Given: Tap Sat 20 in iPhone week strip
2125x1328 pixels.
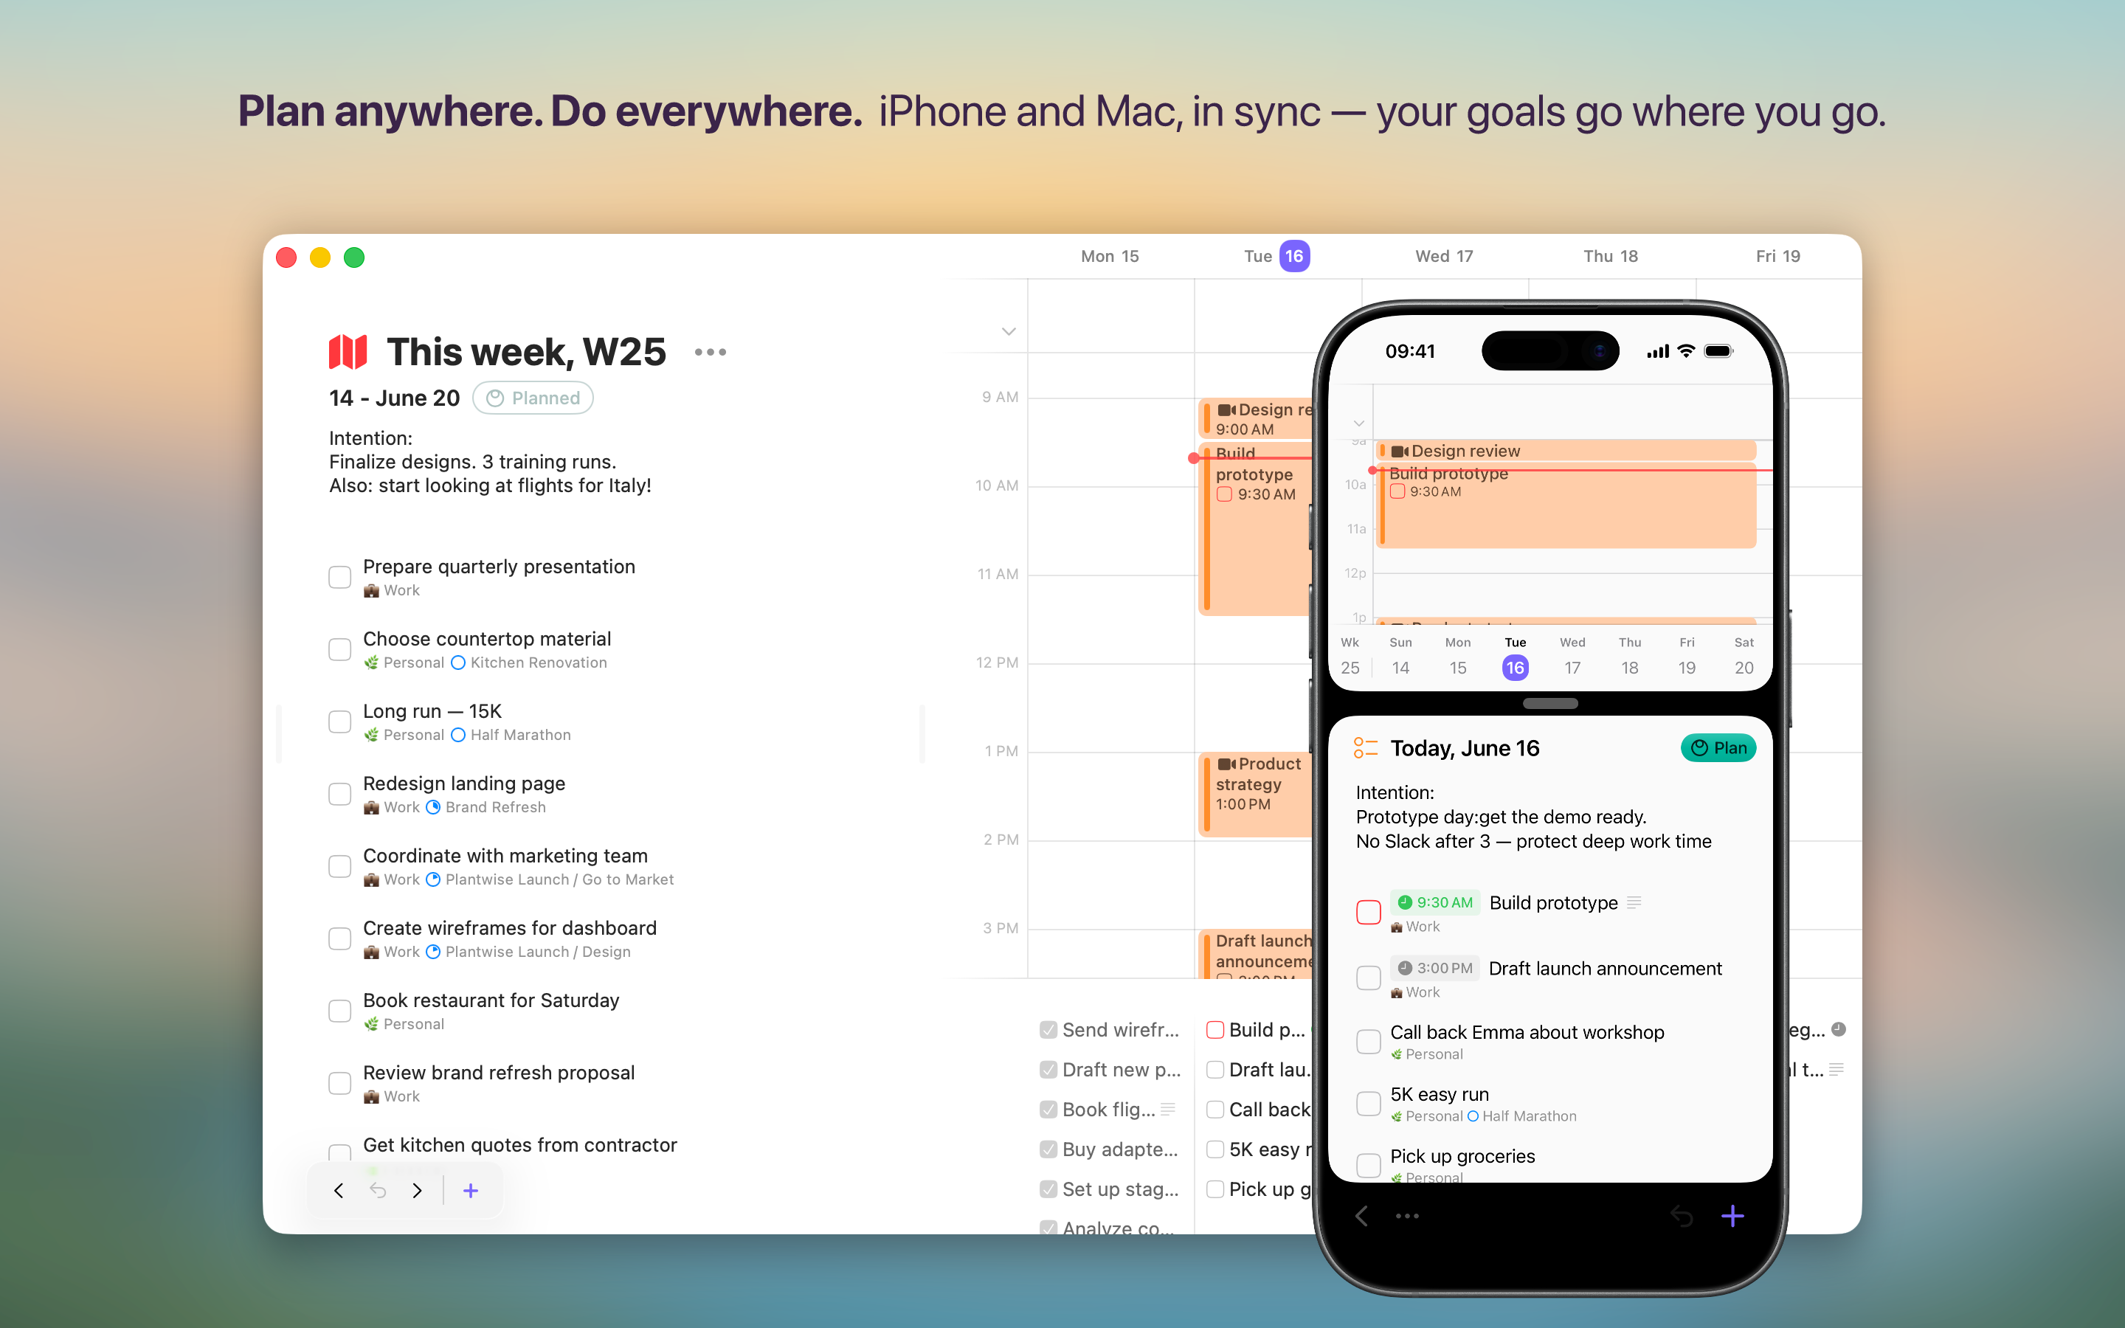Looking at the screenshot, I should coord(1744,656).
